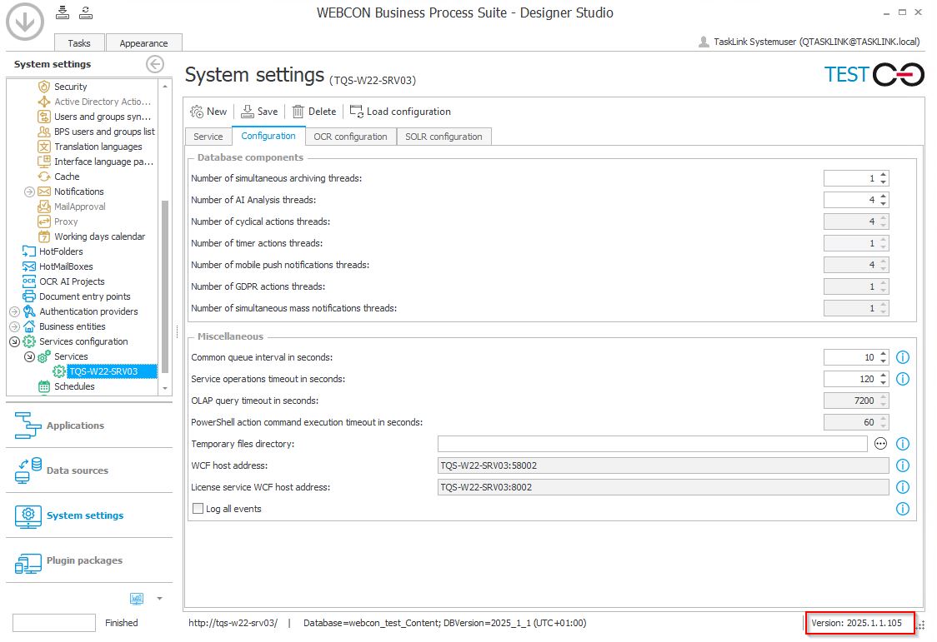937x642 pixels.
Task: Click the Services gears icon
Action: click(44, 356)
